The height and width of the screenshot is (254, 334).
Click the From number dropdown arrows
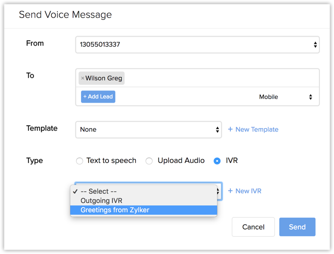[x=315, y=45]
